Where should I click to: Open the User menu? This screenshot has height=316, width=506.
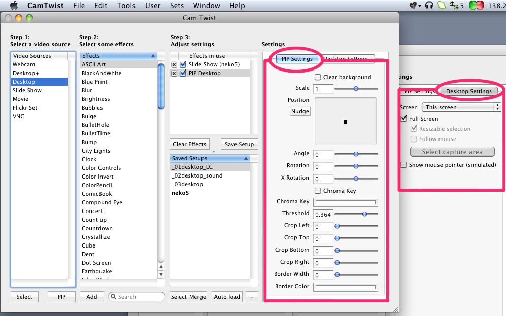point(153,5)
